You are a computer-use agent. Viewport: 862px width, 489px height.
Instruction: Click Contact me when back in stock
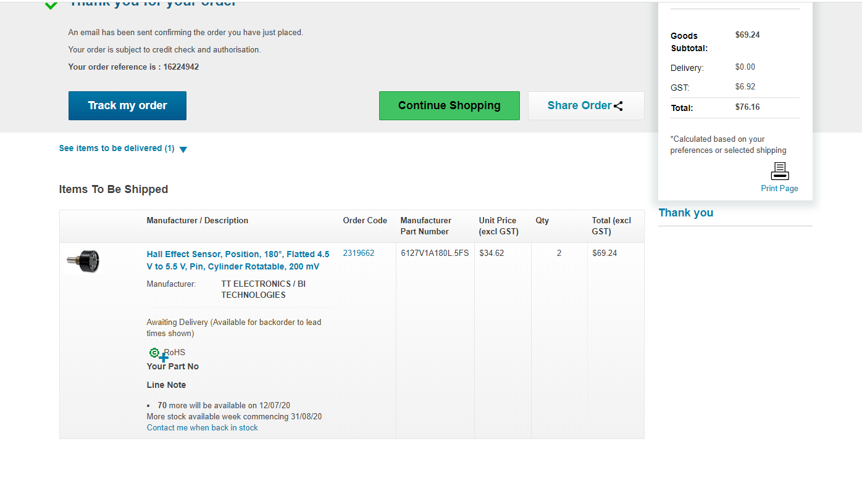click(203, 428)
